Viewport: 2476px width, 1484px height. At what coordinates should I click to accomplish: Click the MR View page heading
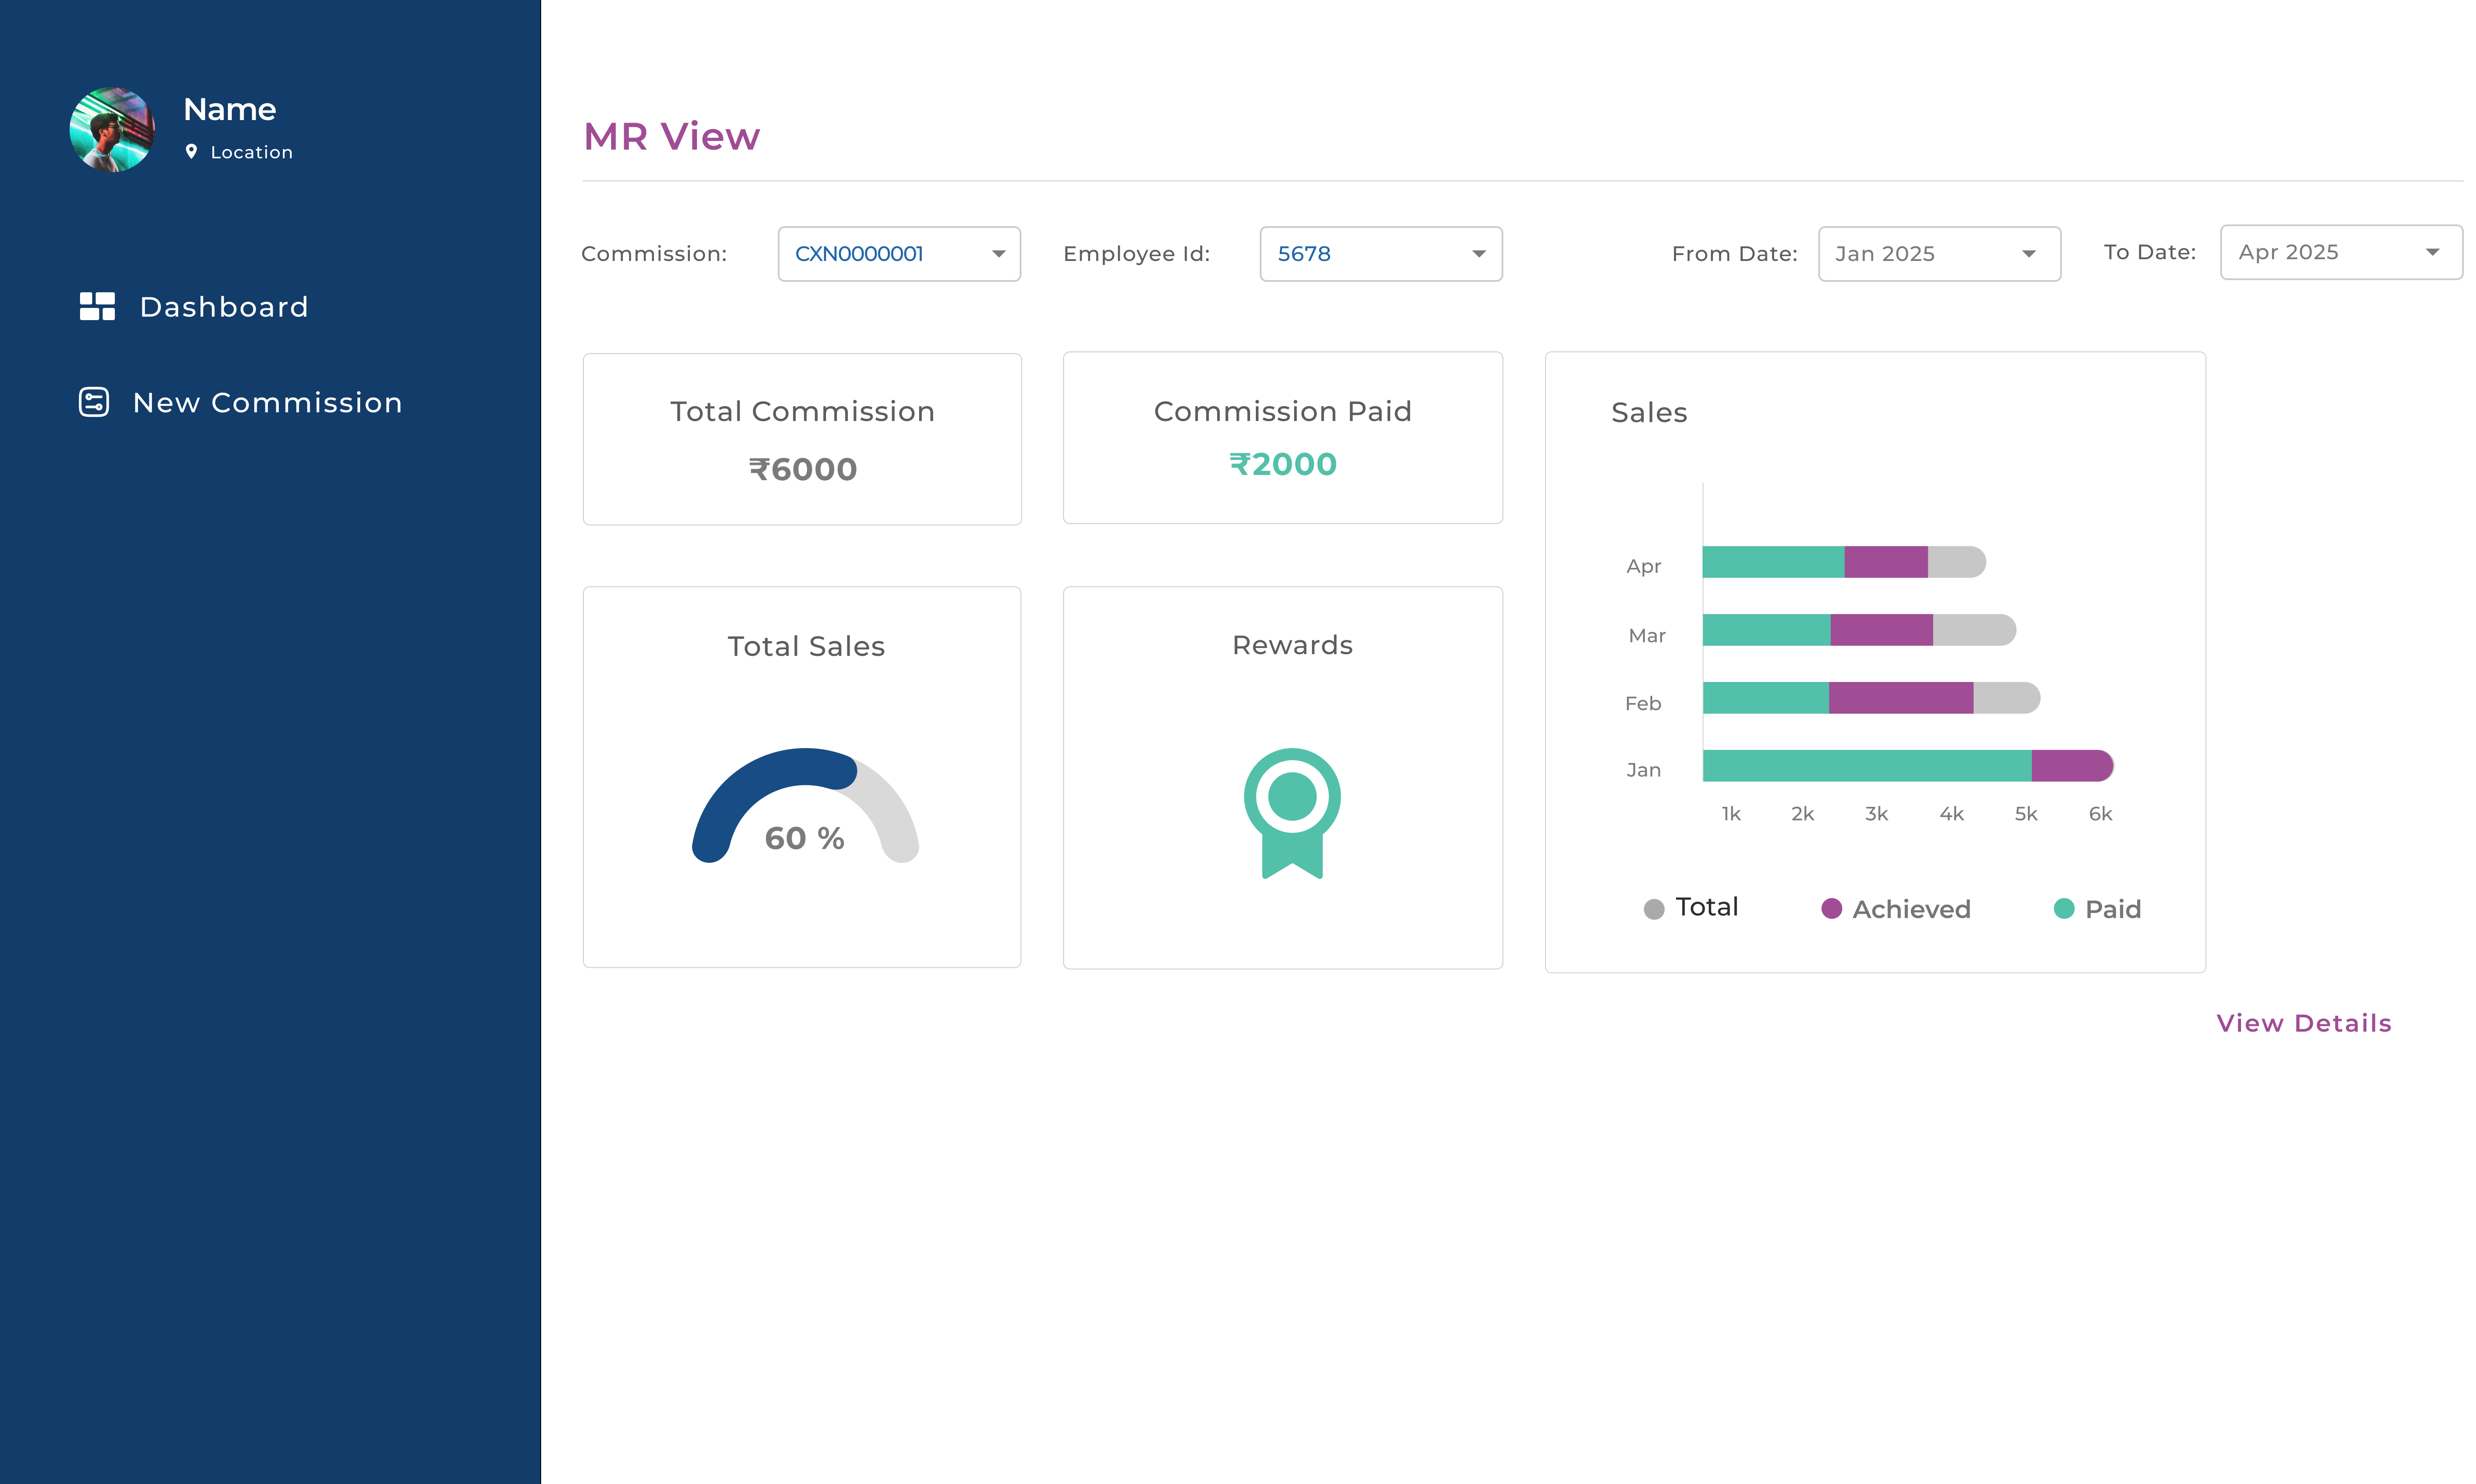click(671, 137)
